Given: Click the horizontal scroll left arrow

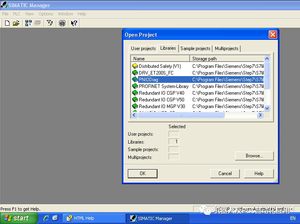Looking at the screenshot, I should (x=134, y=115).
